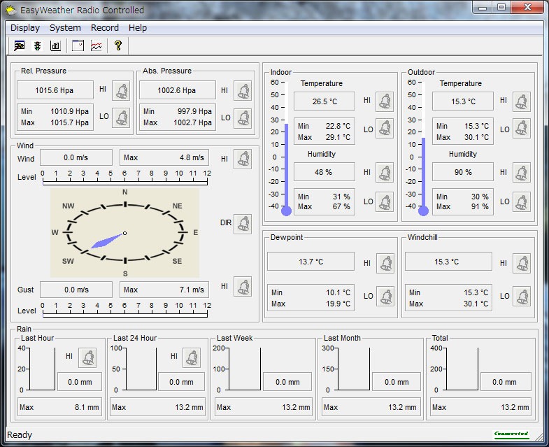
Task: Toggle Windchill LO alarm bell
Action: point(522,297)
